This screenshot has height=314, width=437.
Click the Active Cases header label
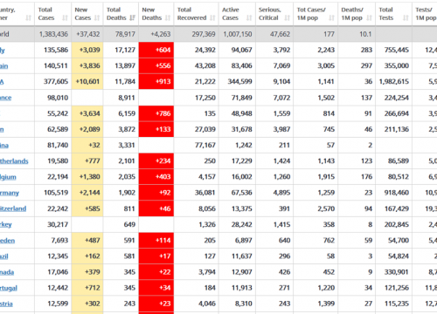tap(231, 14)
